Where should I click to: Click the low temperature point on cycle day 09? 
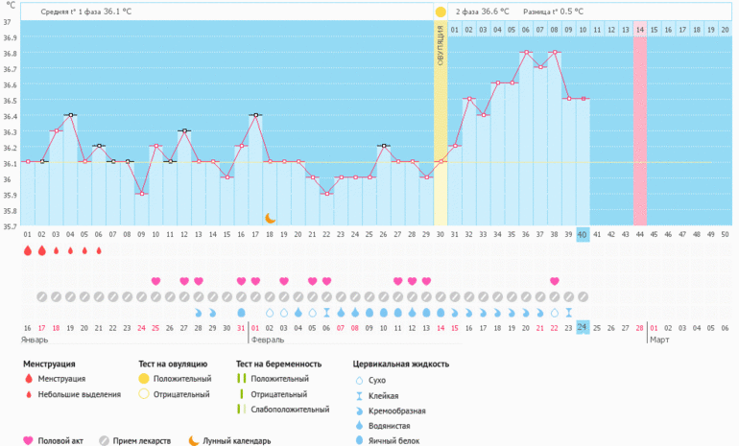click(142, 194)
